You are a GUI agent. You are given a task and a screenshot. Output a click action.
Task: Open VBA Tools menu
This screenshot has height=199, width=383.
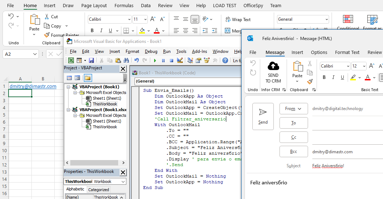click(x=181, y=51)
